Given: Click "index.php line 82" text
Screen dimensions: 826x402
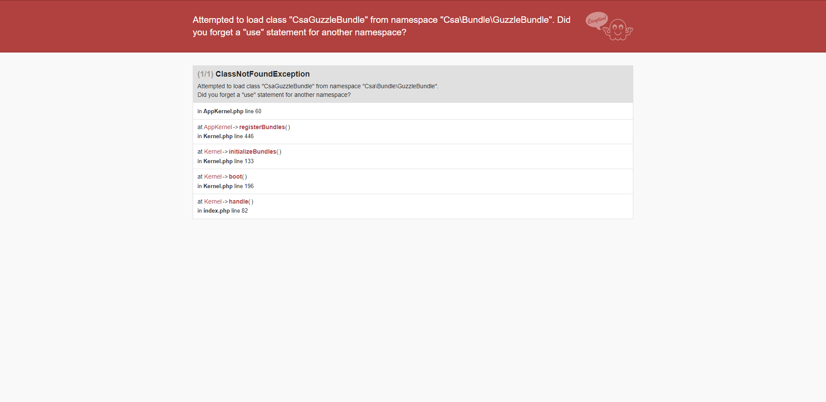Looking at the screenshot, I should (x=225, y=210).
